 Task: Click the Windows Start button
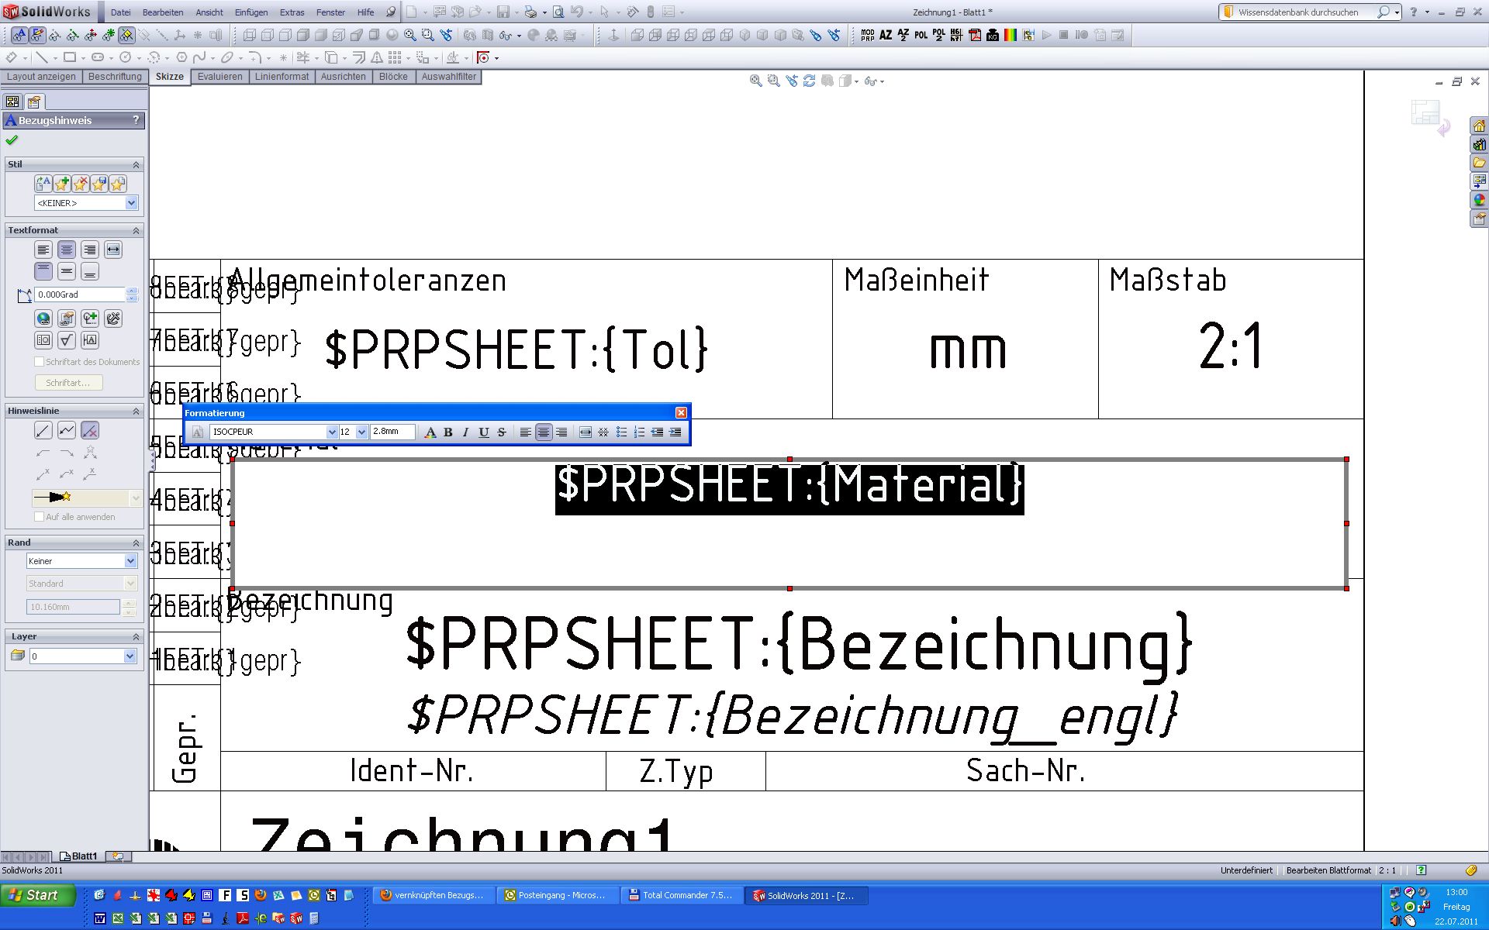[37, 896]
